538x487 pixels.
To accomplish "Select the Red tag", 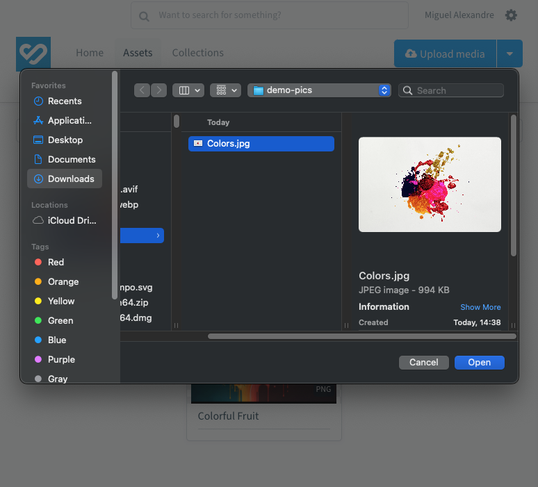I will point(56,262).
